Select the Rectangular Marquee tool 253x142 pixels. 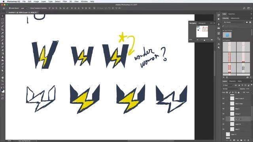tap(2, 19)
